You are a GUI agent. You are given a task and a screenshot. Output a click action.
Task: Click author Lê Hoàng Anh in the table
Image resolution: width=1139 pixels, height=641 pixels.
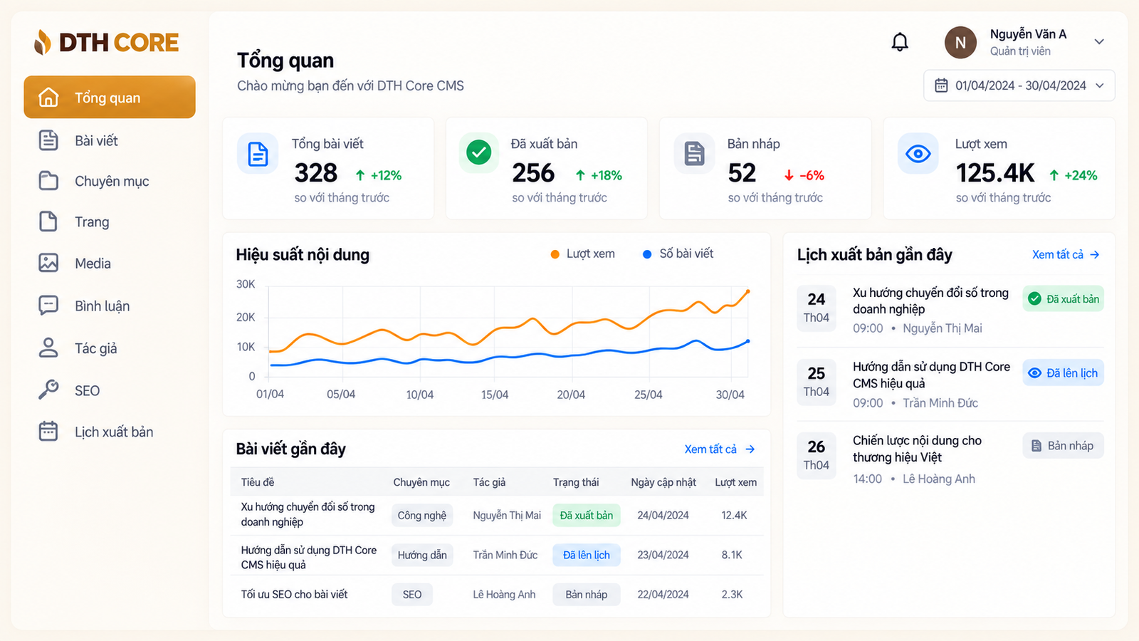504,594
